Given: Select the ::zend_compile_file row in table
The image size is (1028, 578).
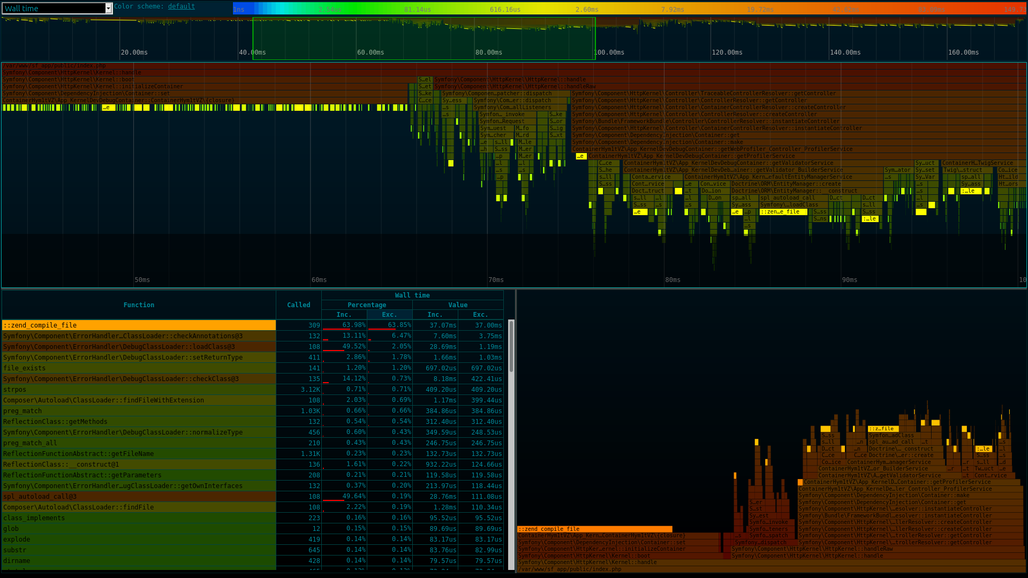Looking at the screenshot, I should pos(139,325).
